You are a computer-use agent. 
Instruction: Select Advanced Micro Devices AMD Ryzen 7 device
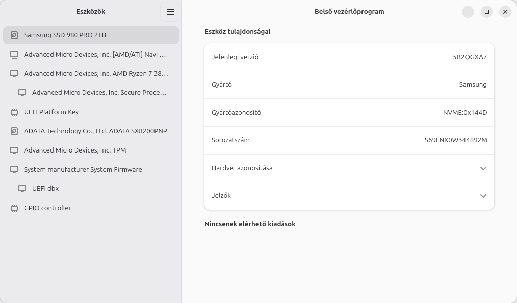coord(96,74)
